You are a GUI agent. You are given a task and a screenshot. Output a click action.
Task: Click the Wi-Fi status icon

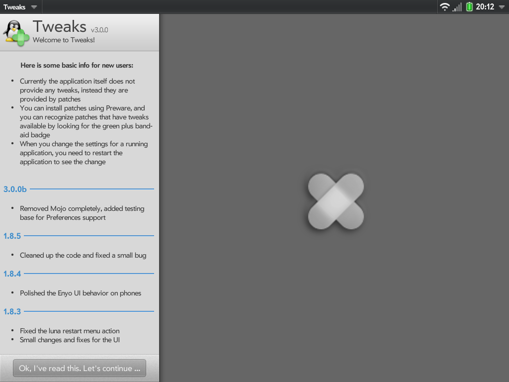click(x=445, y=7)
